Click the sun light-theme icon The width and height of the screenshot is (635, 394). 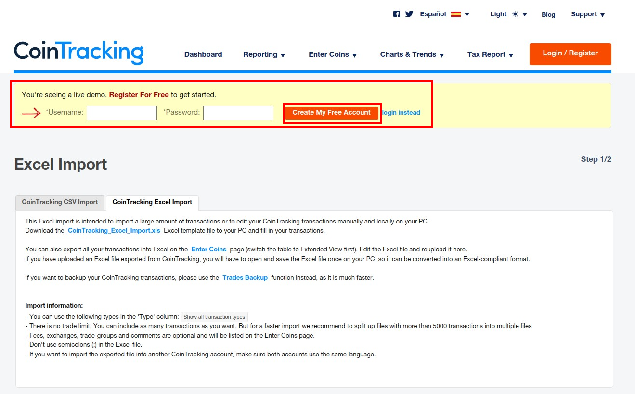515,14
